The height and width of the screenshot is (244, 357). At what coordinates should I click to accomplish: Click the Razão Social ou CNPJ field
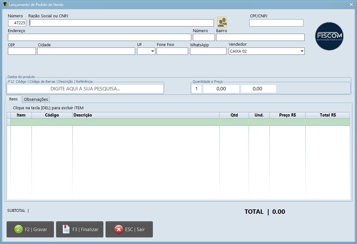point(122,23)
